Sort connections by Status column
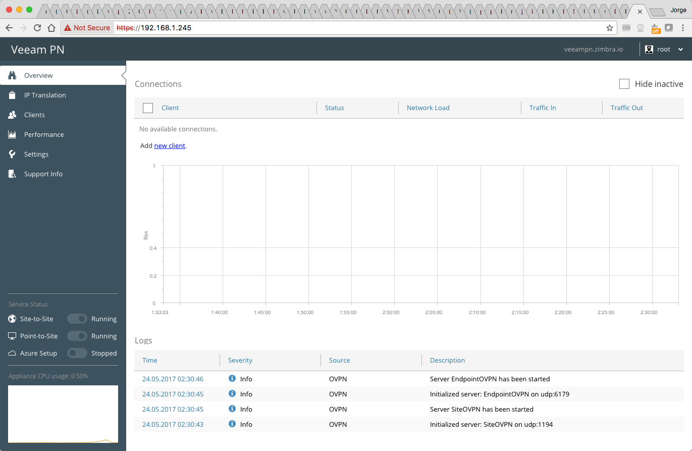Viewport: 692px width, 451px height. (334, 108)
